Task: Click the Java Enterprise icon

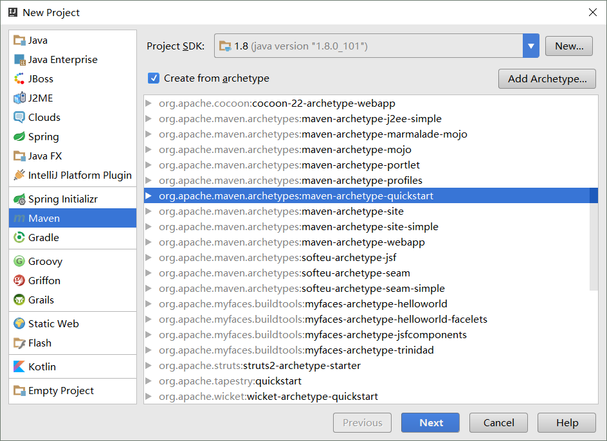Action: [19, 60]
